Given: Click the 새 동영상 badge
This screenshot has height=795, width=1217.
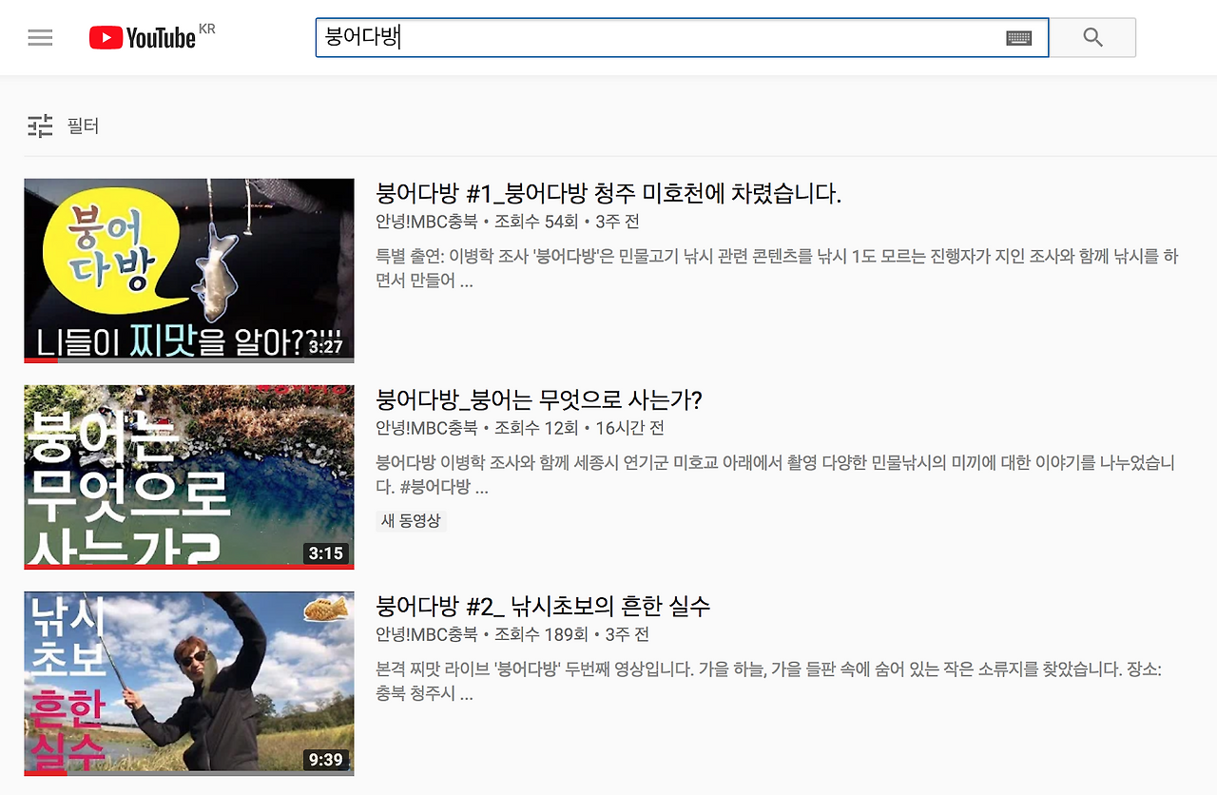Looking at the screenshot, I should [412, 521].
